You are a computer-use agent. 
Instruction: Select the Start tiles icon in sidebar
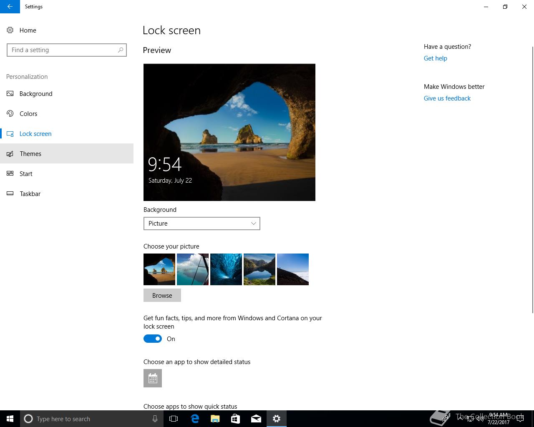click(x=10, y=173)
